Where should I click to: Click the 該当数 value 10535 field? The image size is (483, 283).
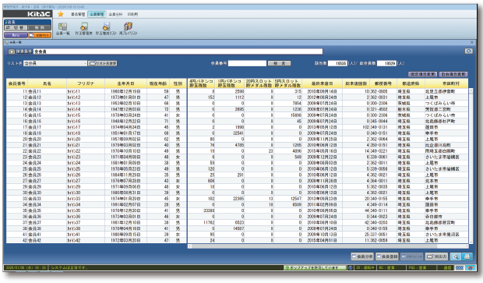337,63
